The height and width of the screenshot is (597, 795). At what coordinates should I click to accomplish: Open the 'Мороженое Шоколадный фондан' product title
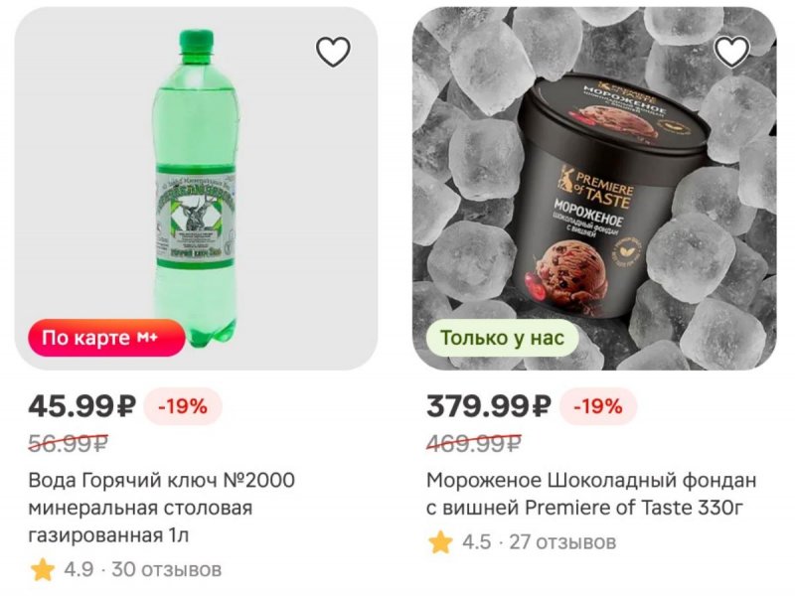[x=590, y=494]
